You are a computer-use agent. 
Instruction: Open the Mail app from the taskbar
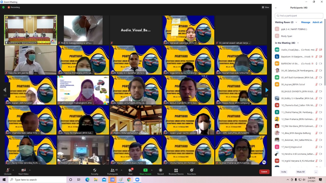[x=104, y=180]
